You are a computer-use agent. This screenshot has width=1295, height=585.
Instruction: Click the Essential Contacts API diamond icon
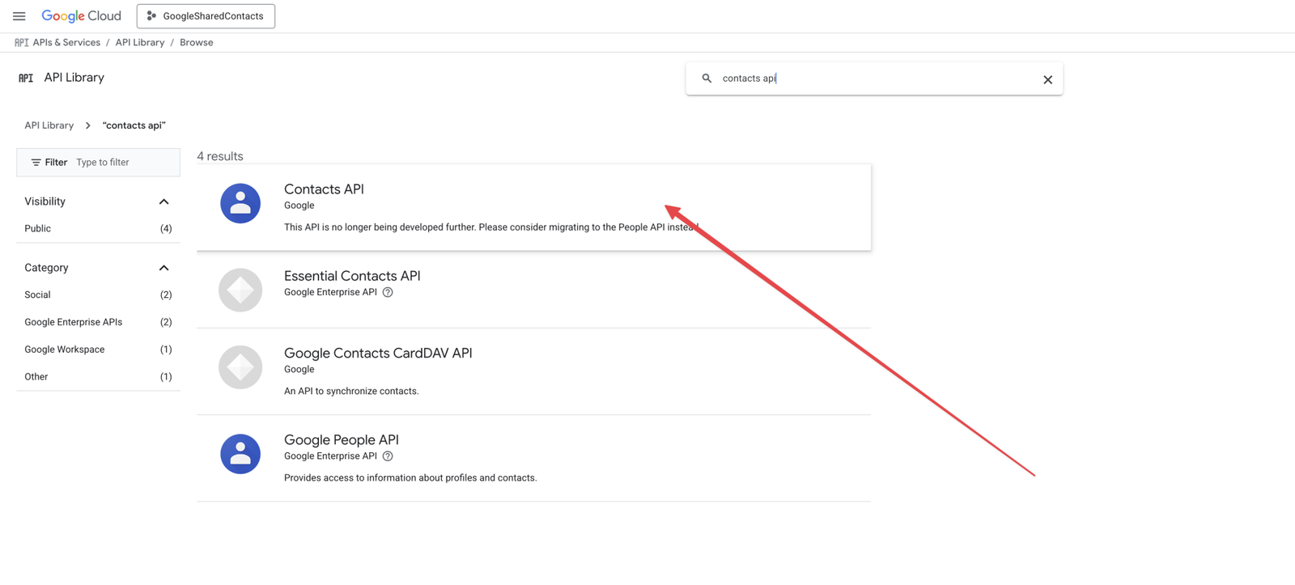tap(240, 290)
